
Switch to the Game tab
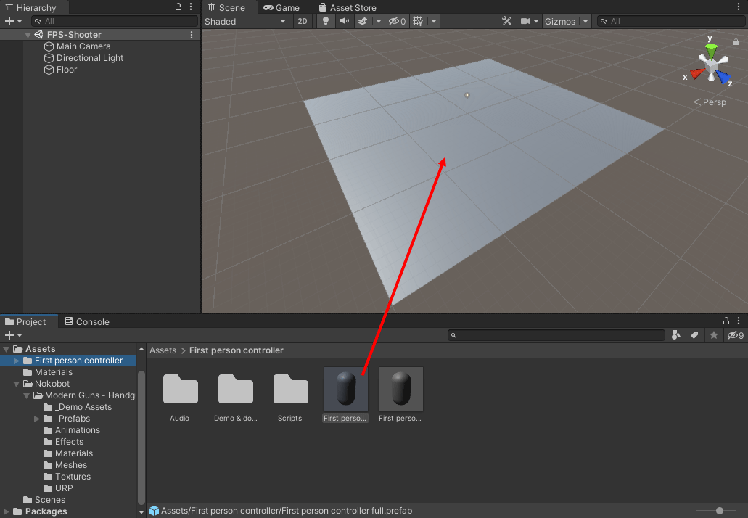pos(281,7)
